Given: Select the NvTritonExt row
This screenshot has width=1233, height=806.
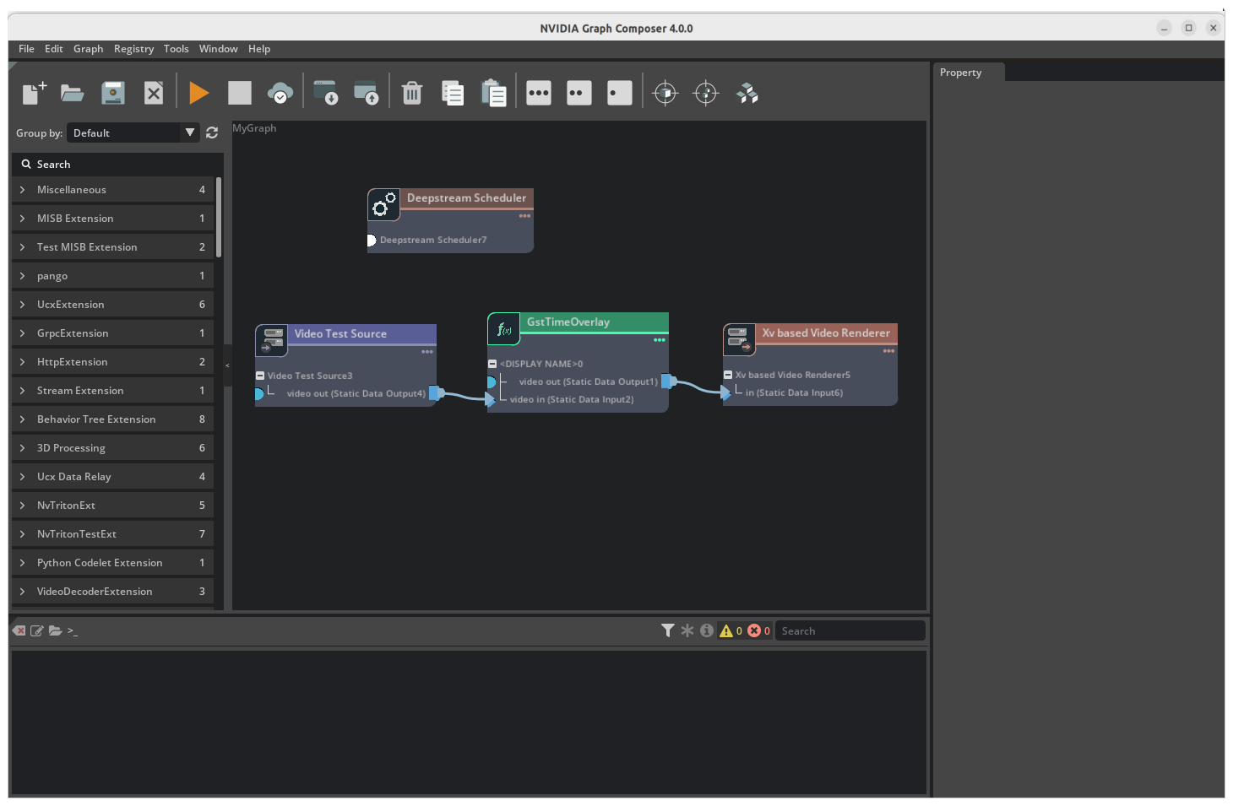Looking at the screenshot, I should pos(113,506).
